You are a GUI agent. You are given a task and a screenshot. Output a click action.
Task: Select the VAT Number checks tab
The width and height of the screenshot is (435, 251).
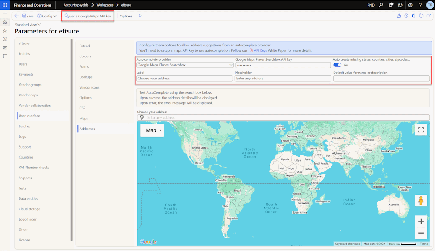(x=34, y=168)
